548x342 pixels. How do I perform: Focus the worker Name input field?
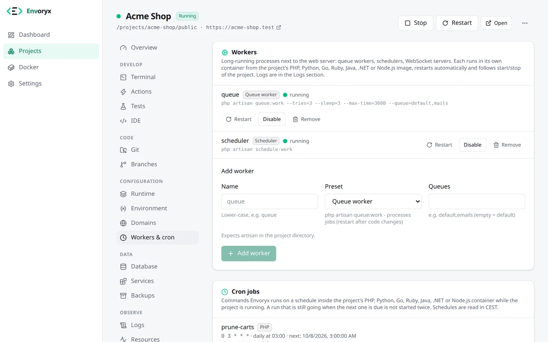[x=270, y=201]
